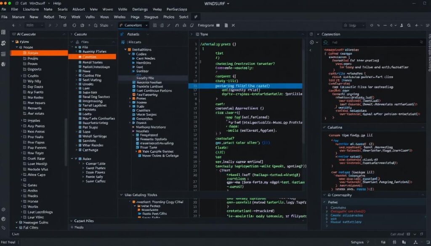
Task: Open the Tone editor tab header
Action: [x=202, y=34]
